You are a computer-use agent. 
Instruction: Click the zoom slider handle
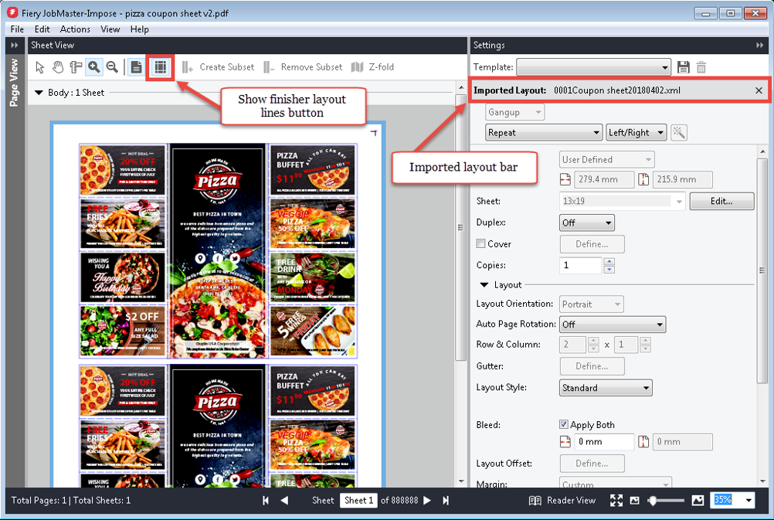(x=653, y=501)
